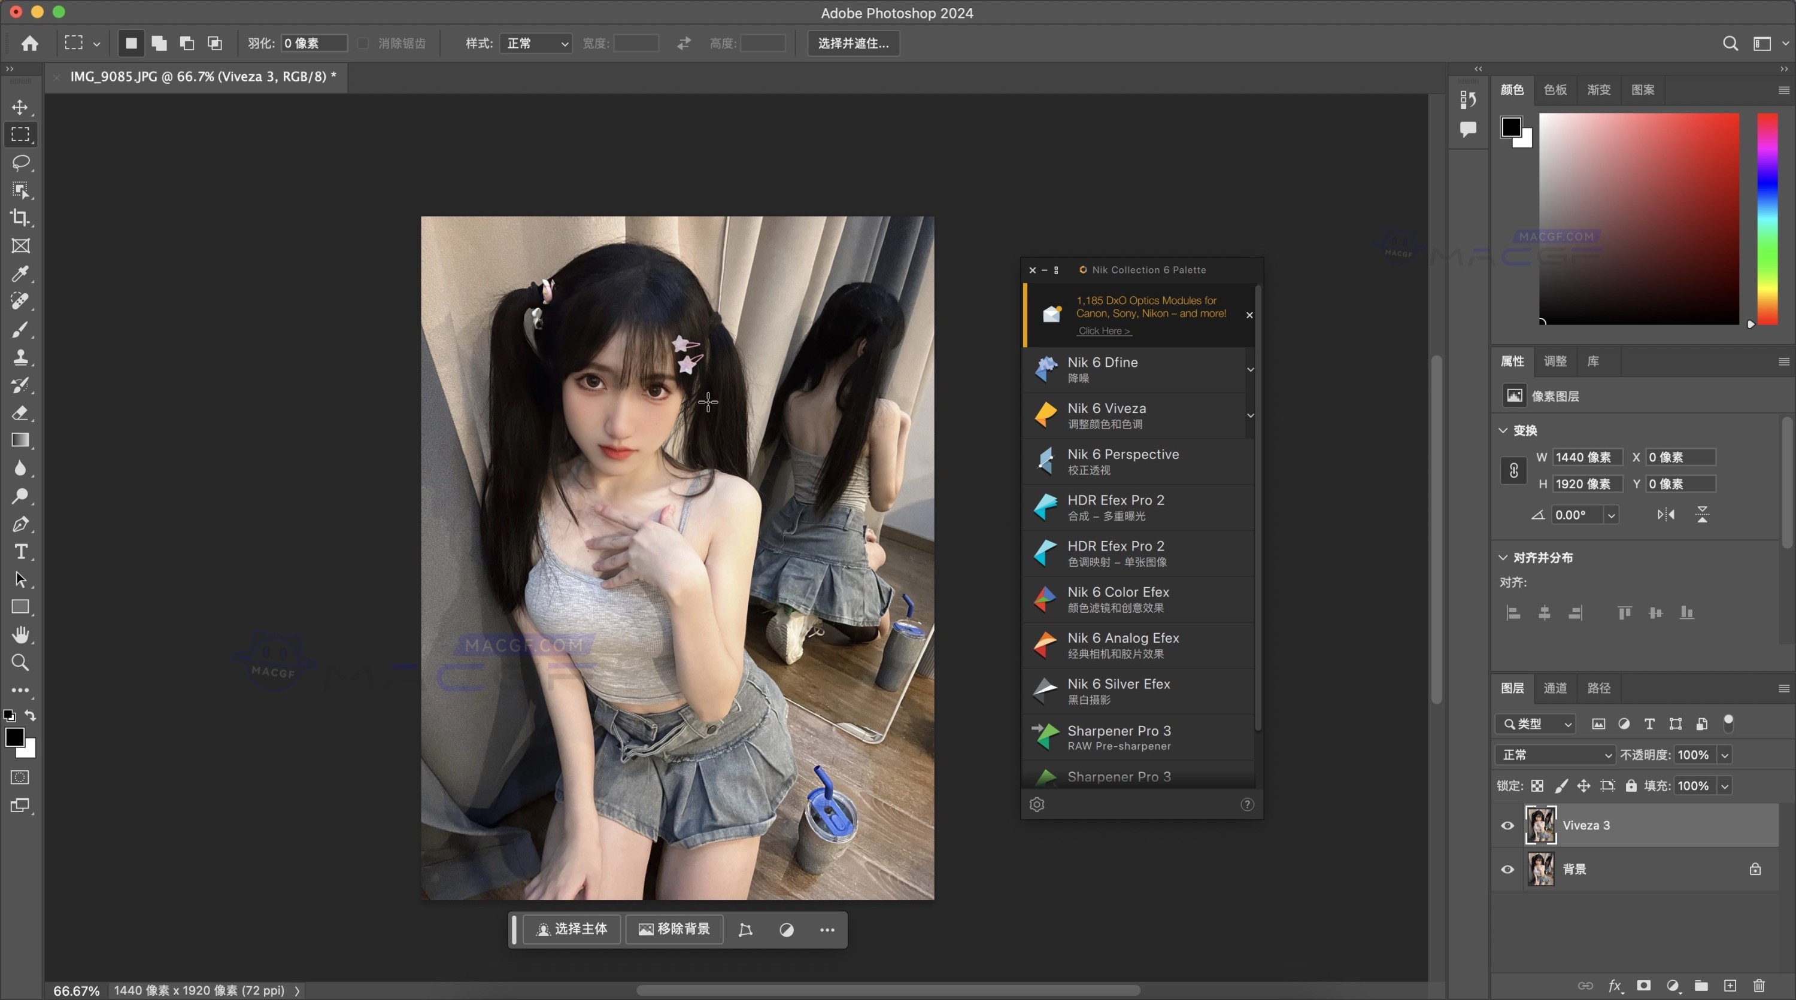Open layer effects with the fx icon
The width and height of the screenshot is (1796, 1000).
pyautogui.click(x=1615, y=986)
